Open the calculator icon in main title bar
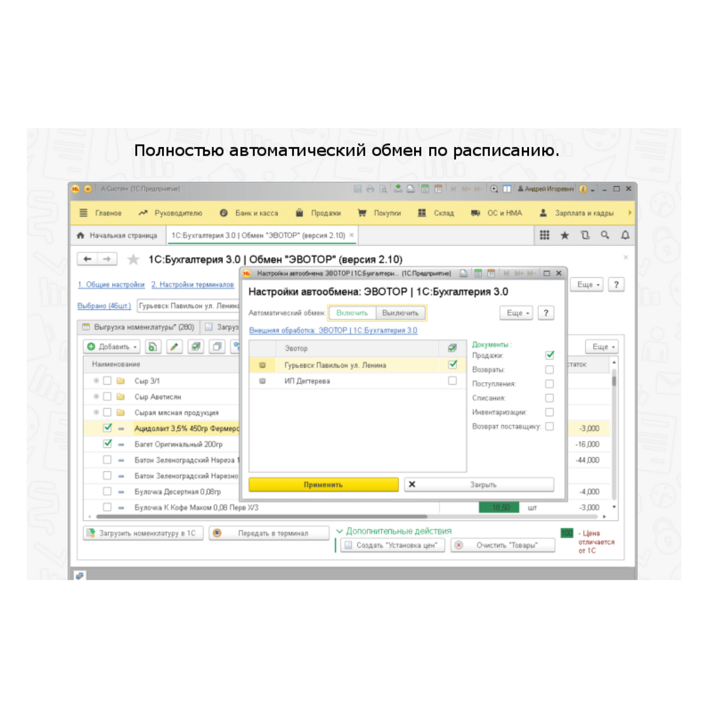708x708 pixels. pyautogui.click(x=425, y=189)
